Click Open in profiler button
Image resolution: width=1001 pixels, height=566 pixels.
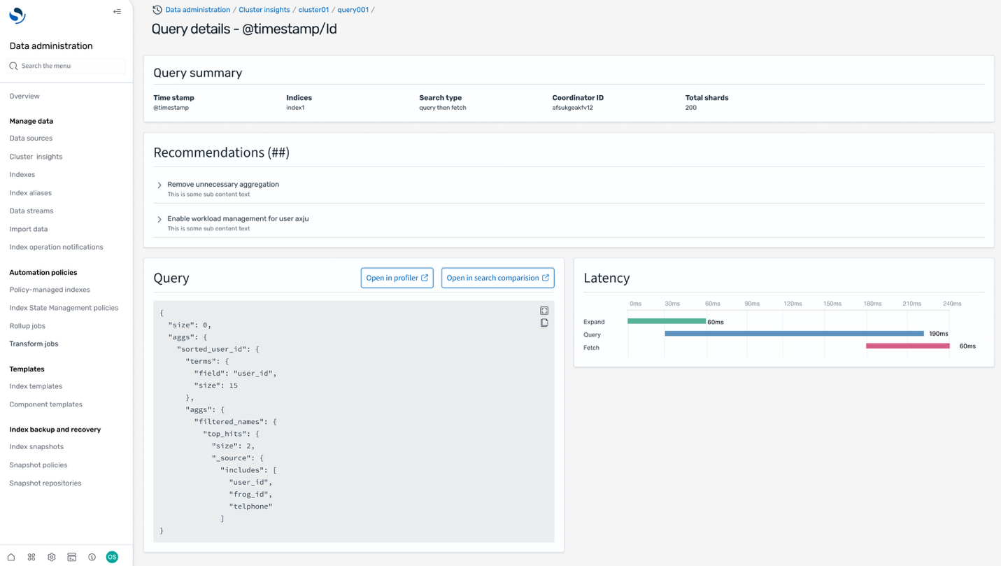click(x=397, y=278)
